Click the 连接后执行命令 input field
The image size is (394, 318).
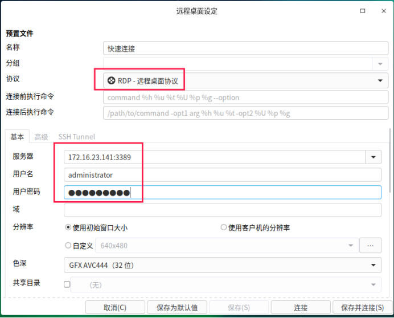(x=245, y=113)
